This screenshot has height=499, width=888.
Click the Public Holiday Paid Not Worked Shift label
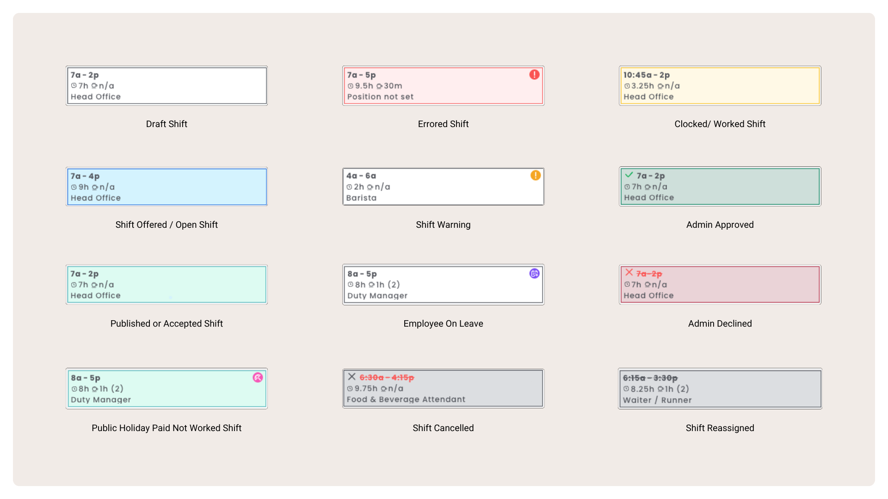[166, 428]
